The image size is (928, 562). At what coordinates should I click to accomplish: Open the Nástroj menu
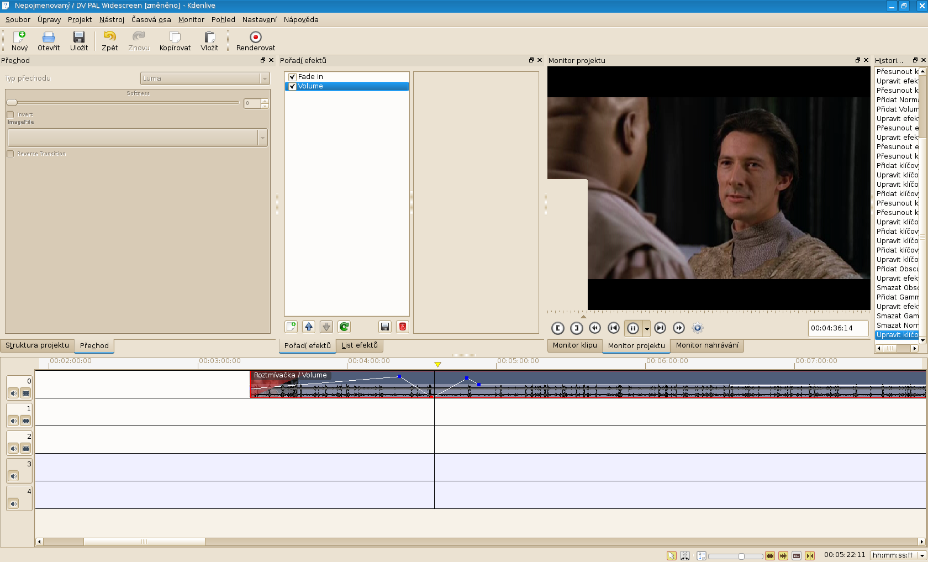(112, 19)
